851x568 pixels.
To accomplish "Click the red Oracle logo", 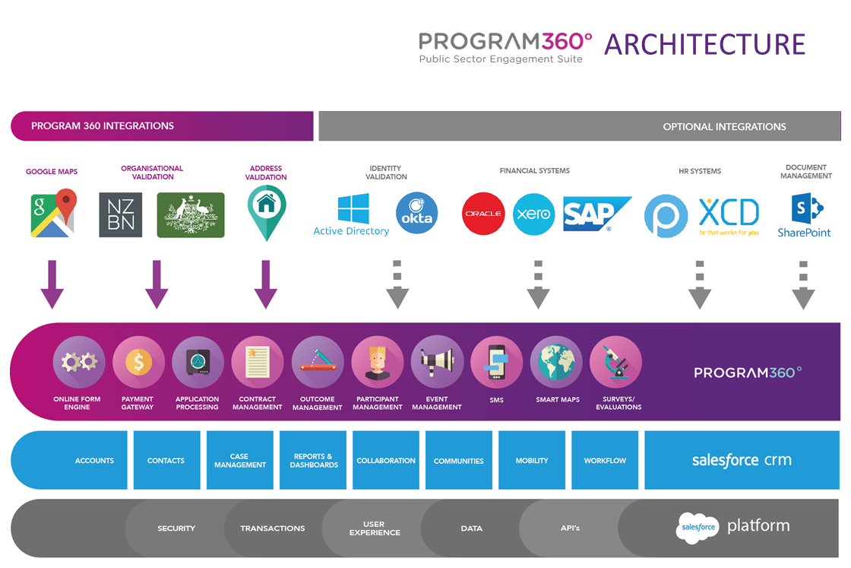I will (483, 214).
